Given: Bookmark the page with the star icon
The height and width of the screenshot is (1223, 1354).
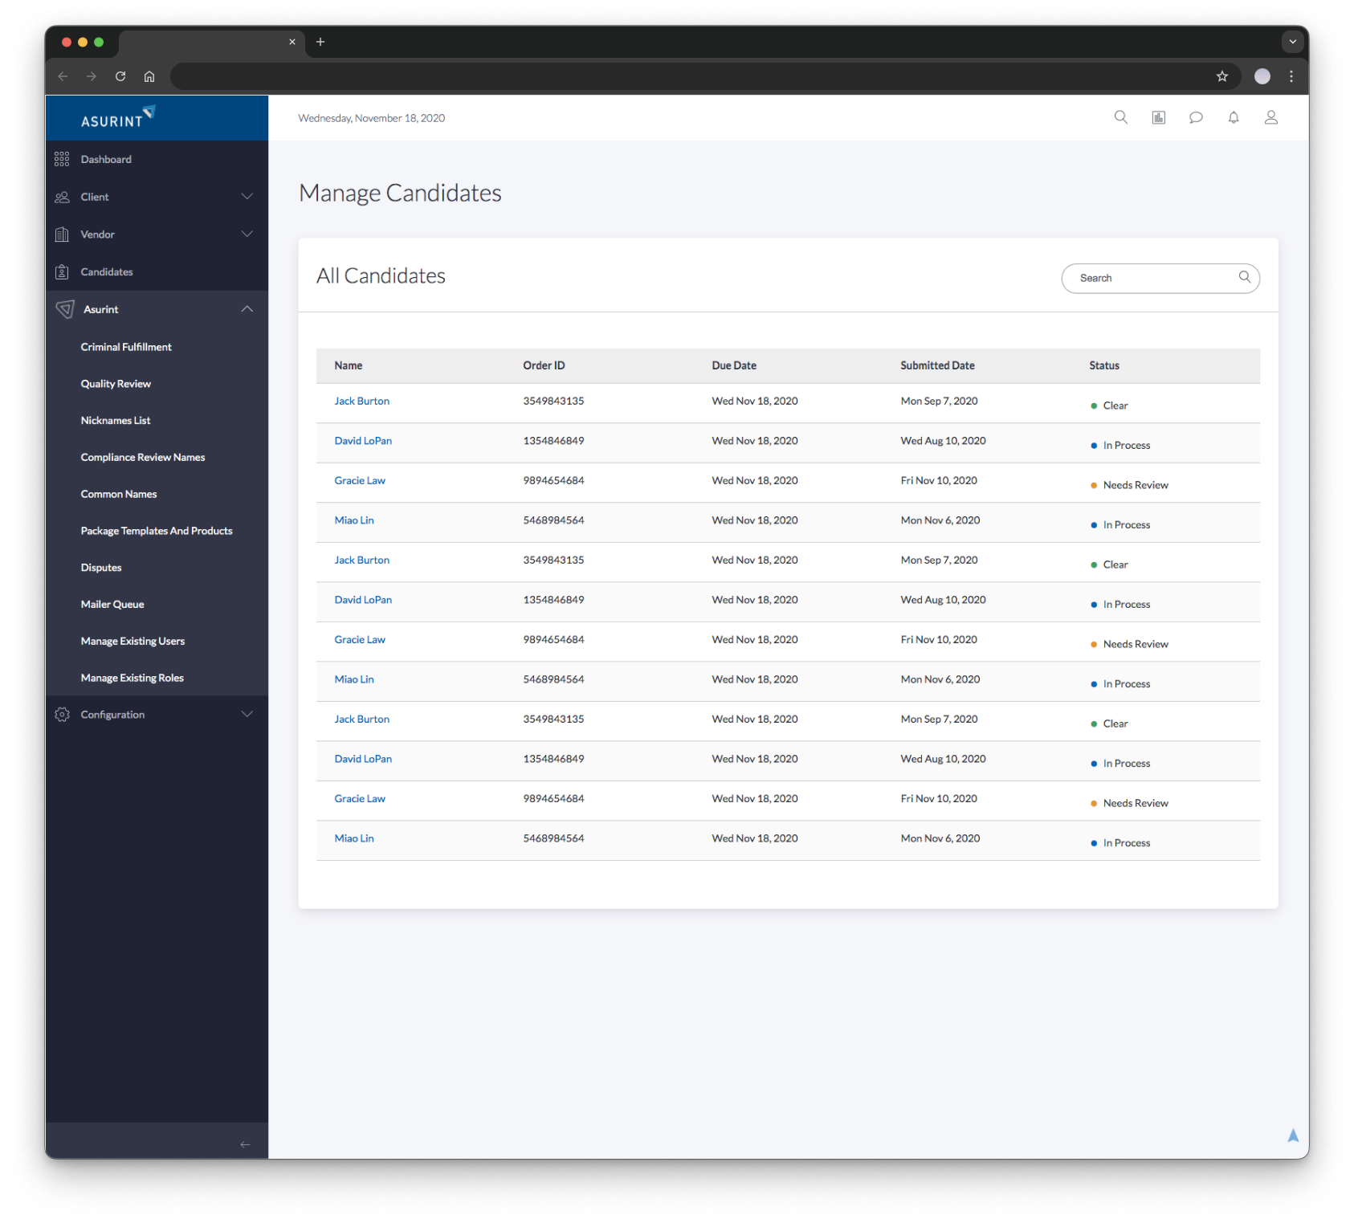Looking at the screenshot, I should tap(1221, 76).
